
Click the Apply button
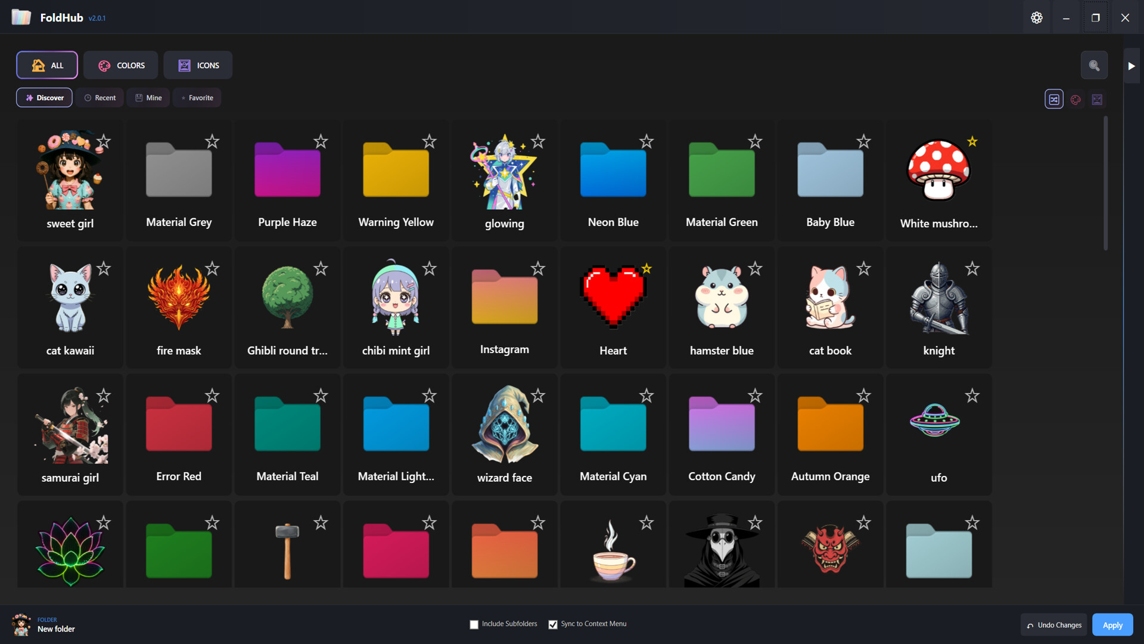(x=1112, y=624)
